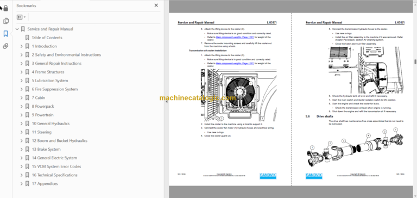Jump to 8 Powerpack bookmark
Image resolution: width=417 pixels, height=198 pixels.
click(x=43, y=106)
